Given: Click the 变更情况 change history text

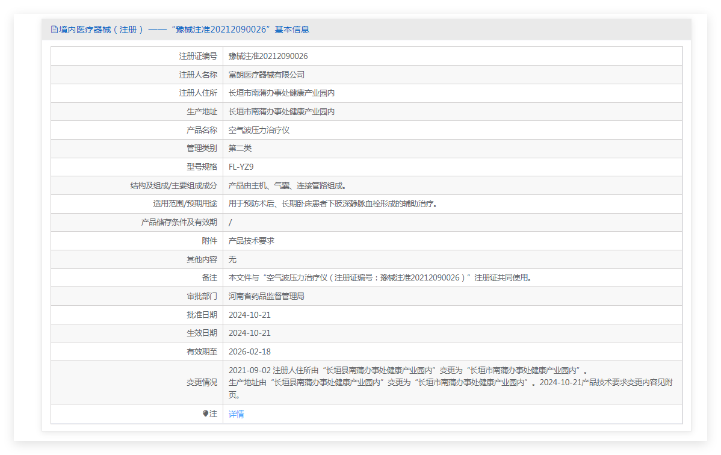Looking at the screenshot, I should (451, 383).
